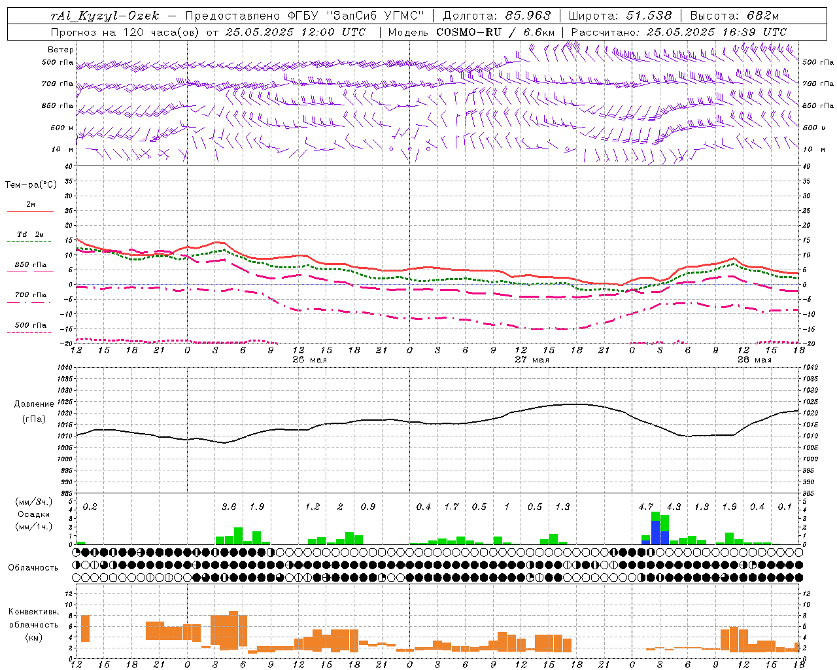Click the 'Давление' pressure label
The height and width of the screenshot is (670, 837).
[33, 404]
